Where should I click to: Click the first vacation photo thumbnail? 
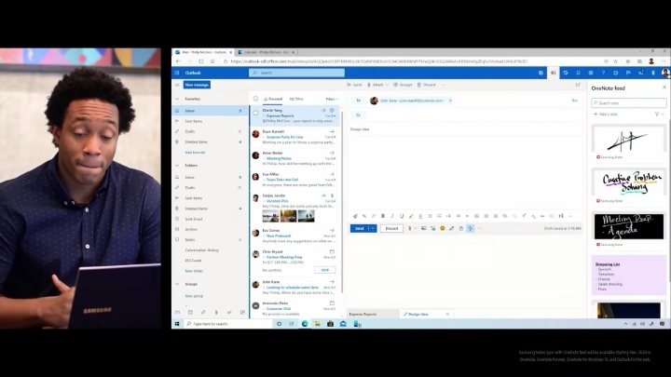pyautogui.click(x=270, y=216)
